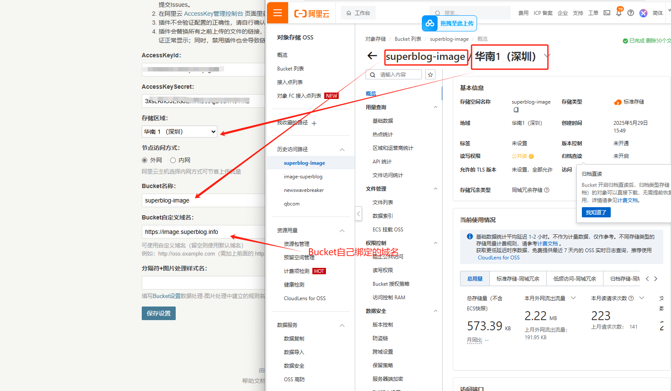
Task: Open 计费文档 link in the 归档直读 popup
Action: [627, 200]
